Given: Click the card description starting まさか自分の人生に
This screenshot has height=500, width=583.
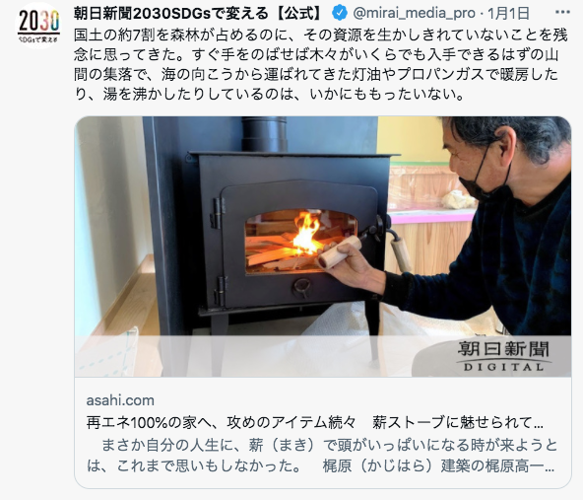Looking at the screenshot, I should coord(322,456).
